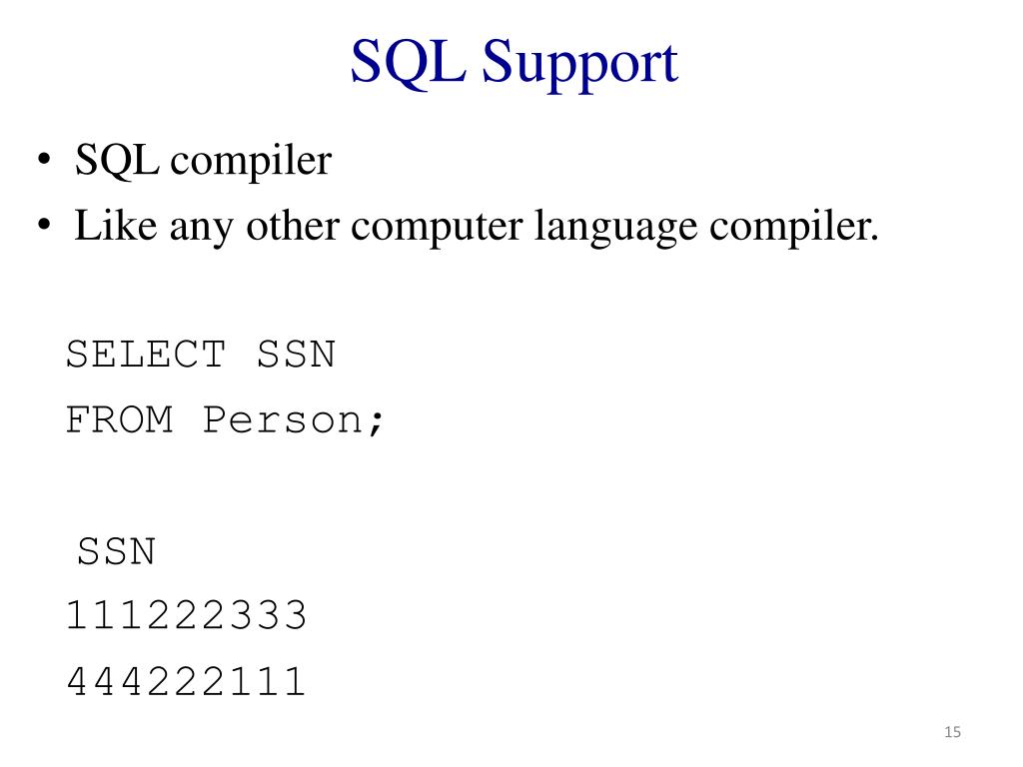This screenshot has height=767, width=1023.
Task: Click the FROM keyword in the query
Action: tap(120, 419)
